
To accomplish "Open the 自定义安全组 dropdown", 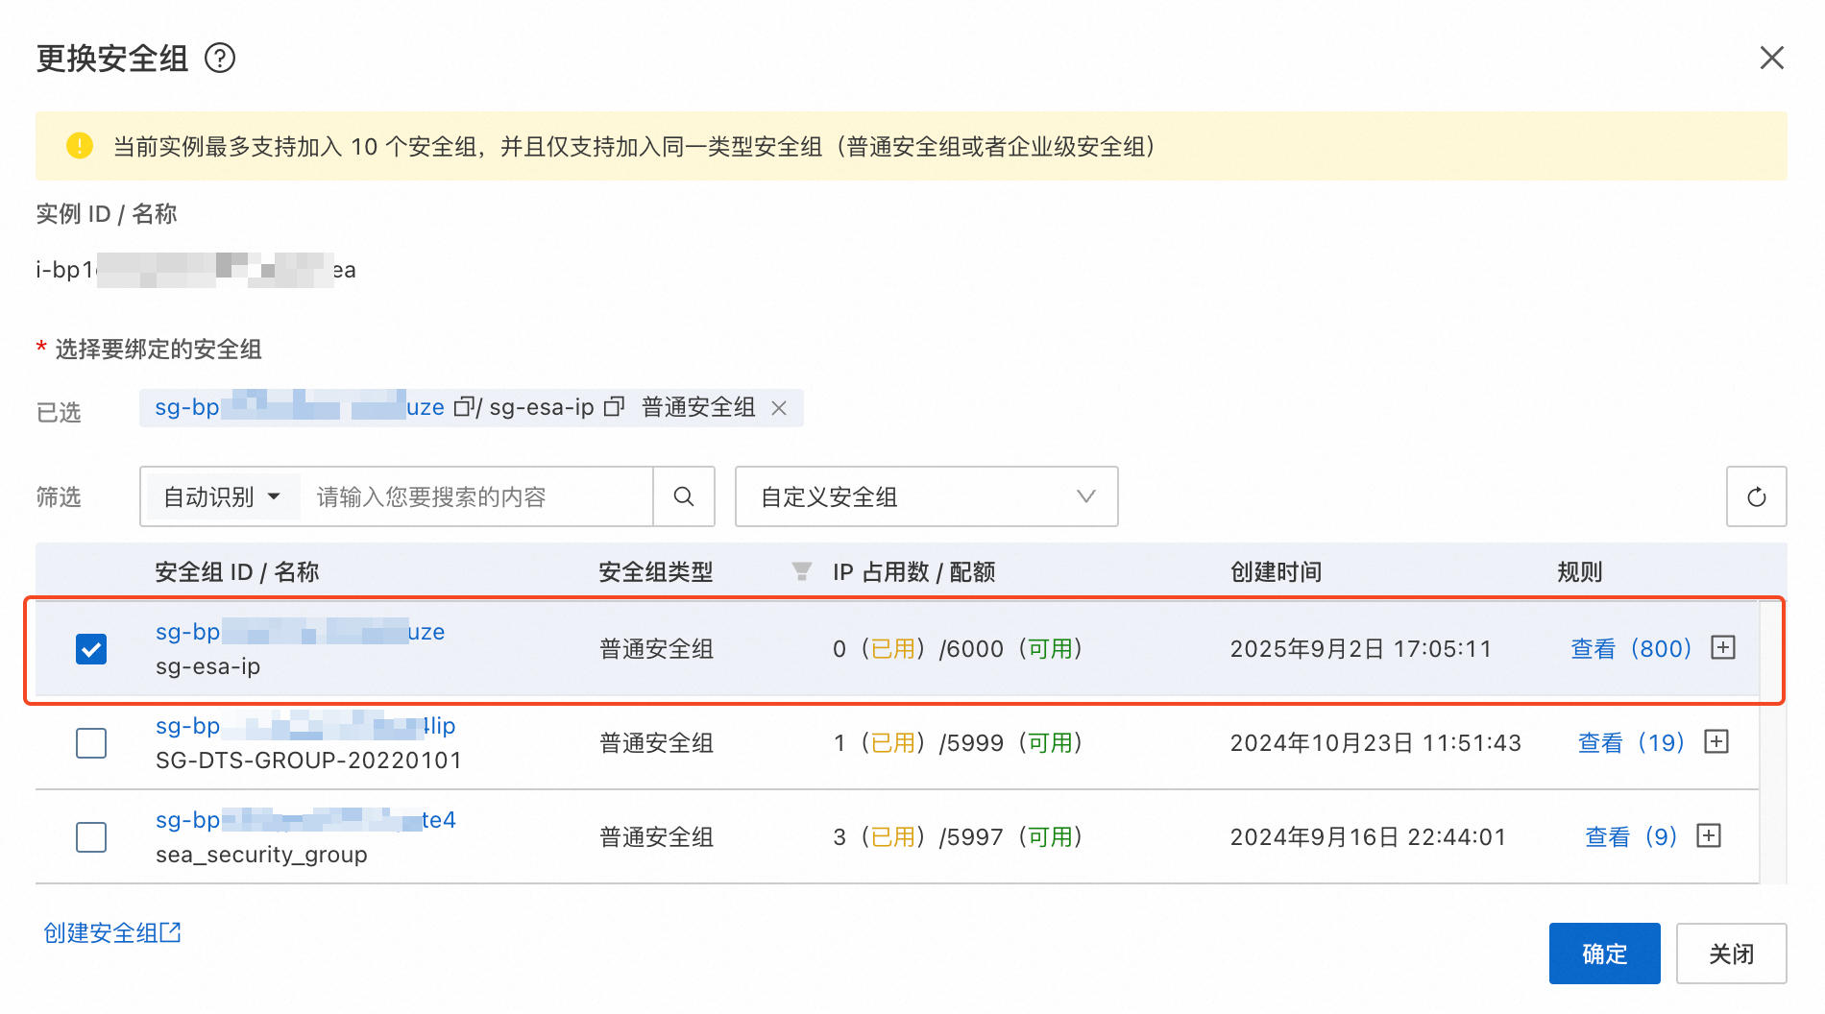I will 927,496.
